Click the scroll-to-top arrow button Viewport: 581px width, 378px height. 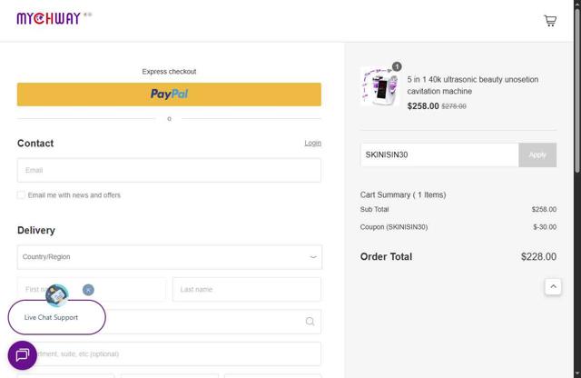click(x=553, y=287)
